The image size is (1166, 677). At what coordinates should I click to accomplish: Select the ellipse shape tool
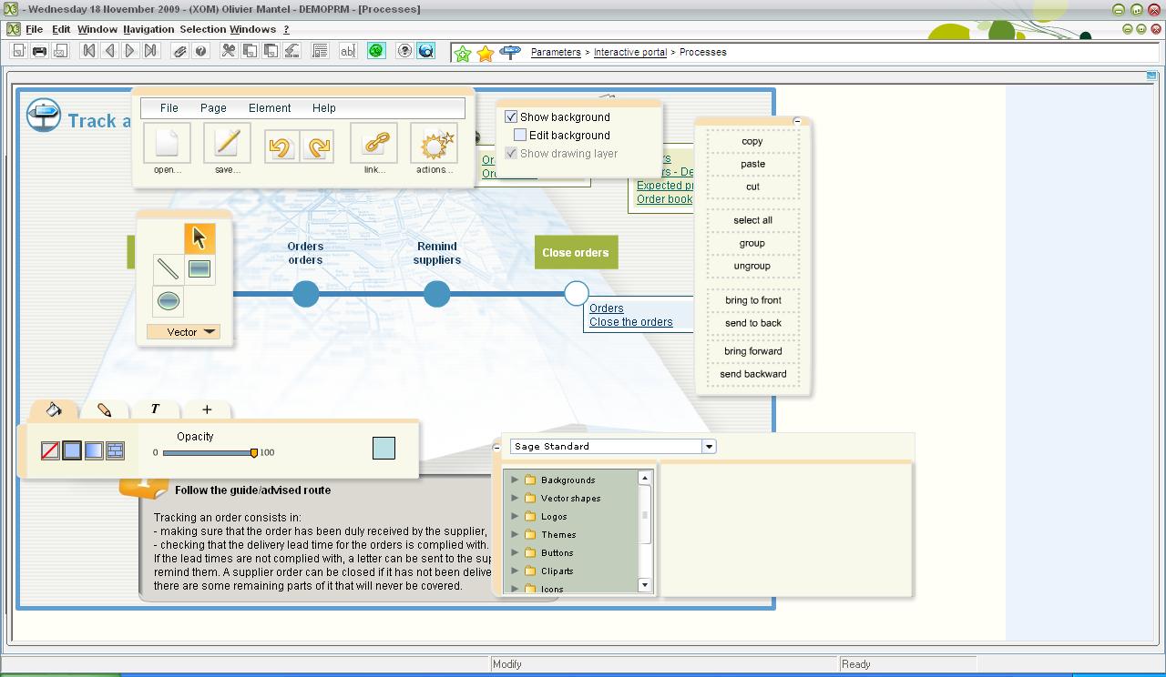coord(168,301)
